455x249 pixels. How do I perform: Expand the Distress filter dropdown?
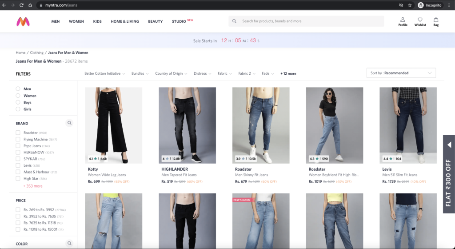point(203,74)
